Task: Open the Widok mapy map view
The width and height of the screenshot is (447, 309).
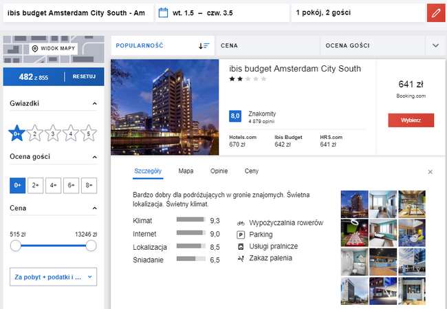Action: tap(54, 48)
